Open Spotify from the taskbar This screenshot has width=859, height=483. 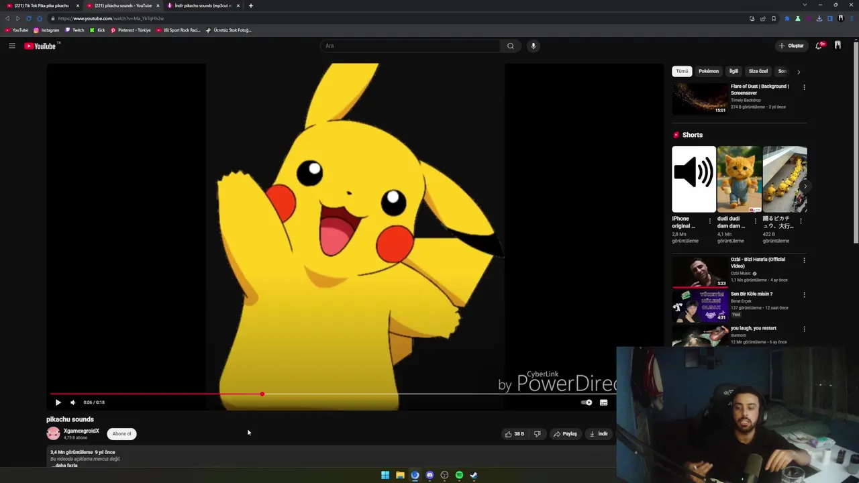[459, 475]
